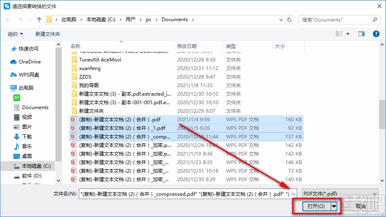Sort by the 大小 column header

(280, 46)
